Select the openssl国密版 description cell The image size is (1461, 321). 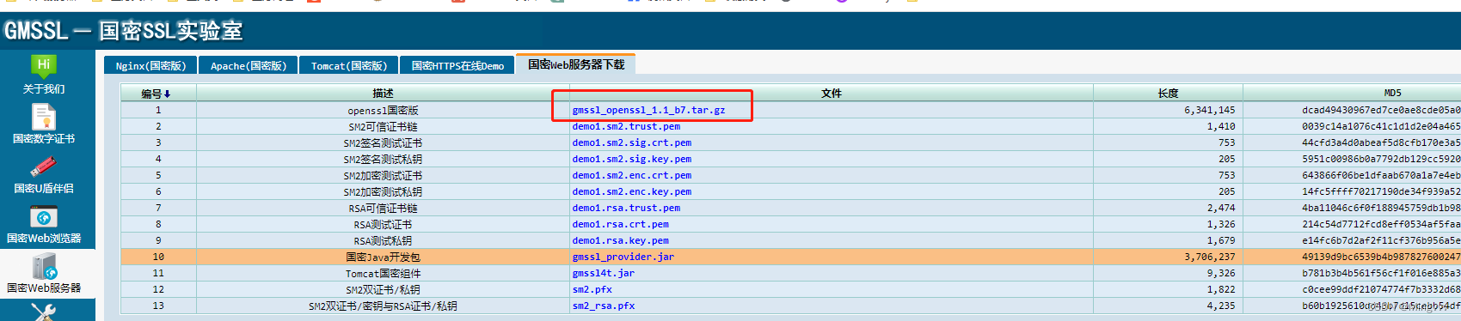pos(383,111)
